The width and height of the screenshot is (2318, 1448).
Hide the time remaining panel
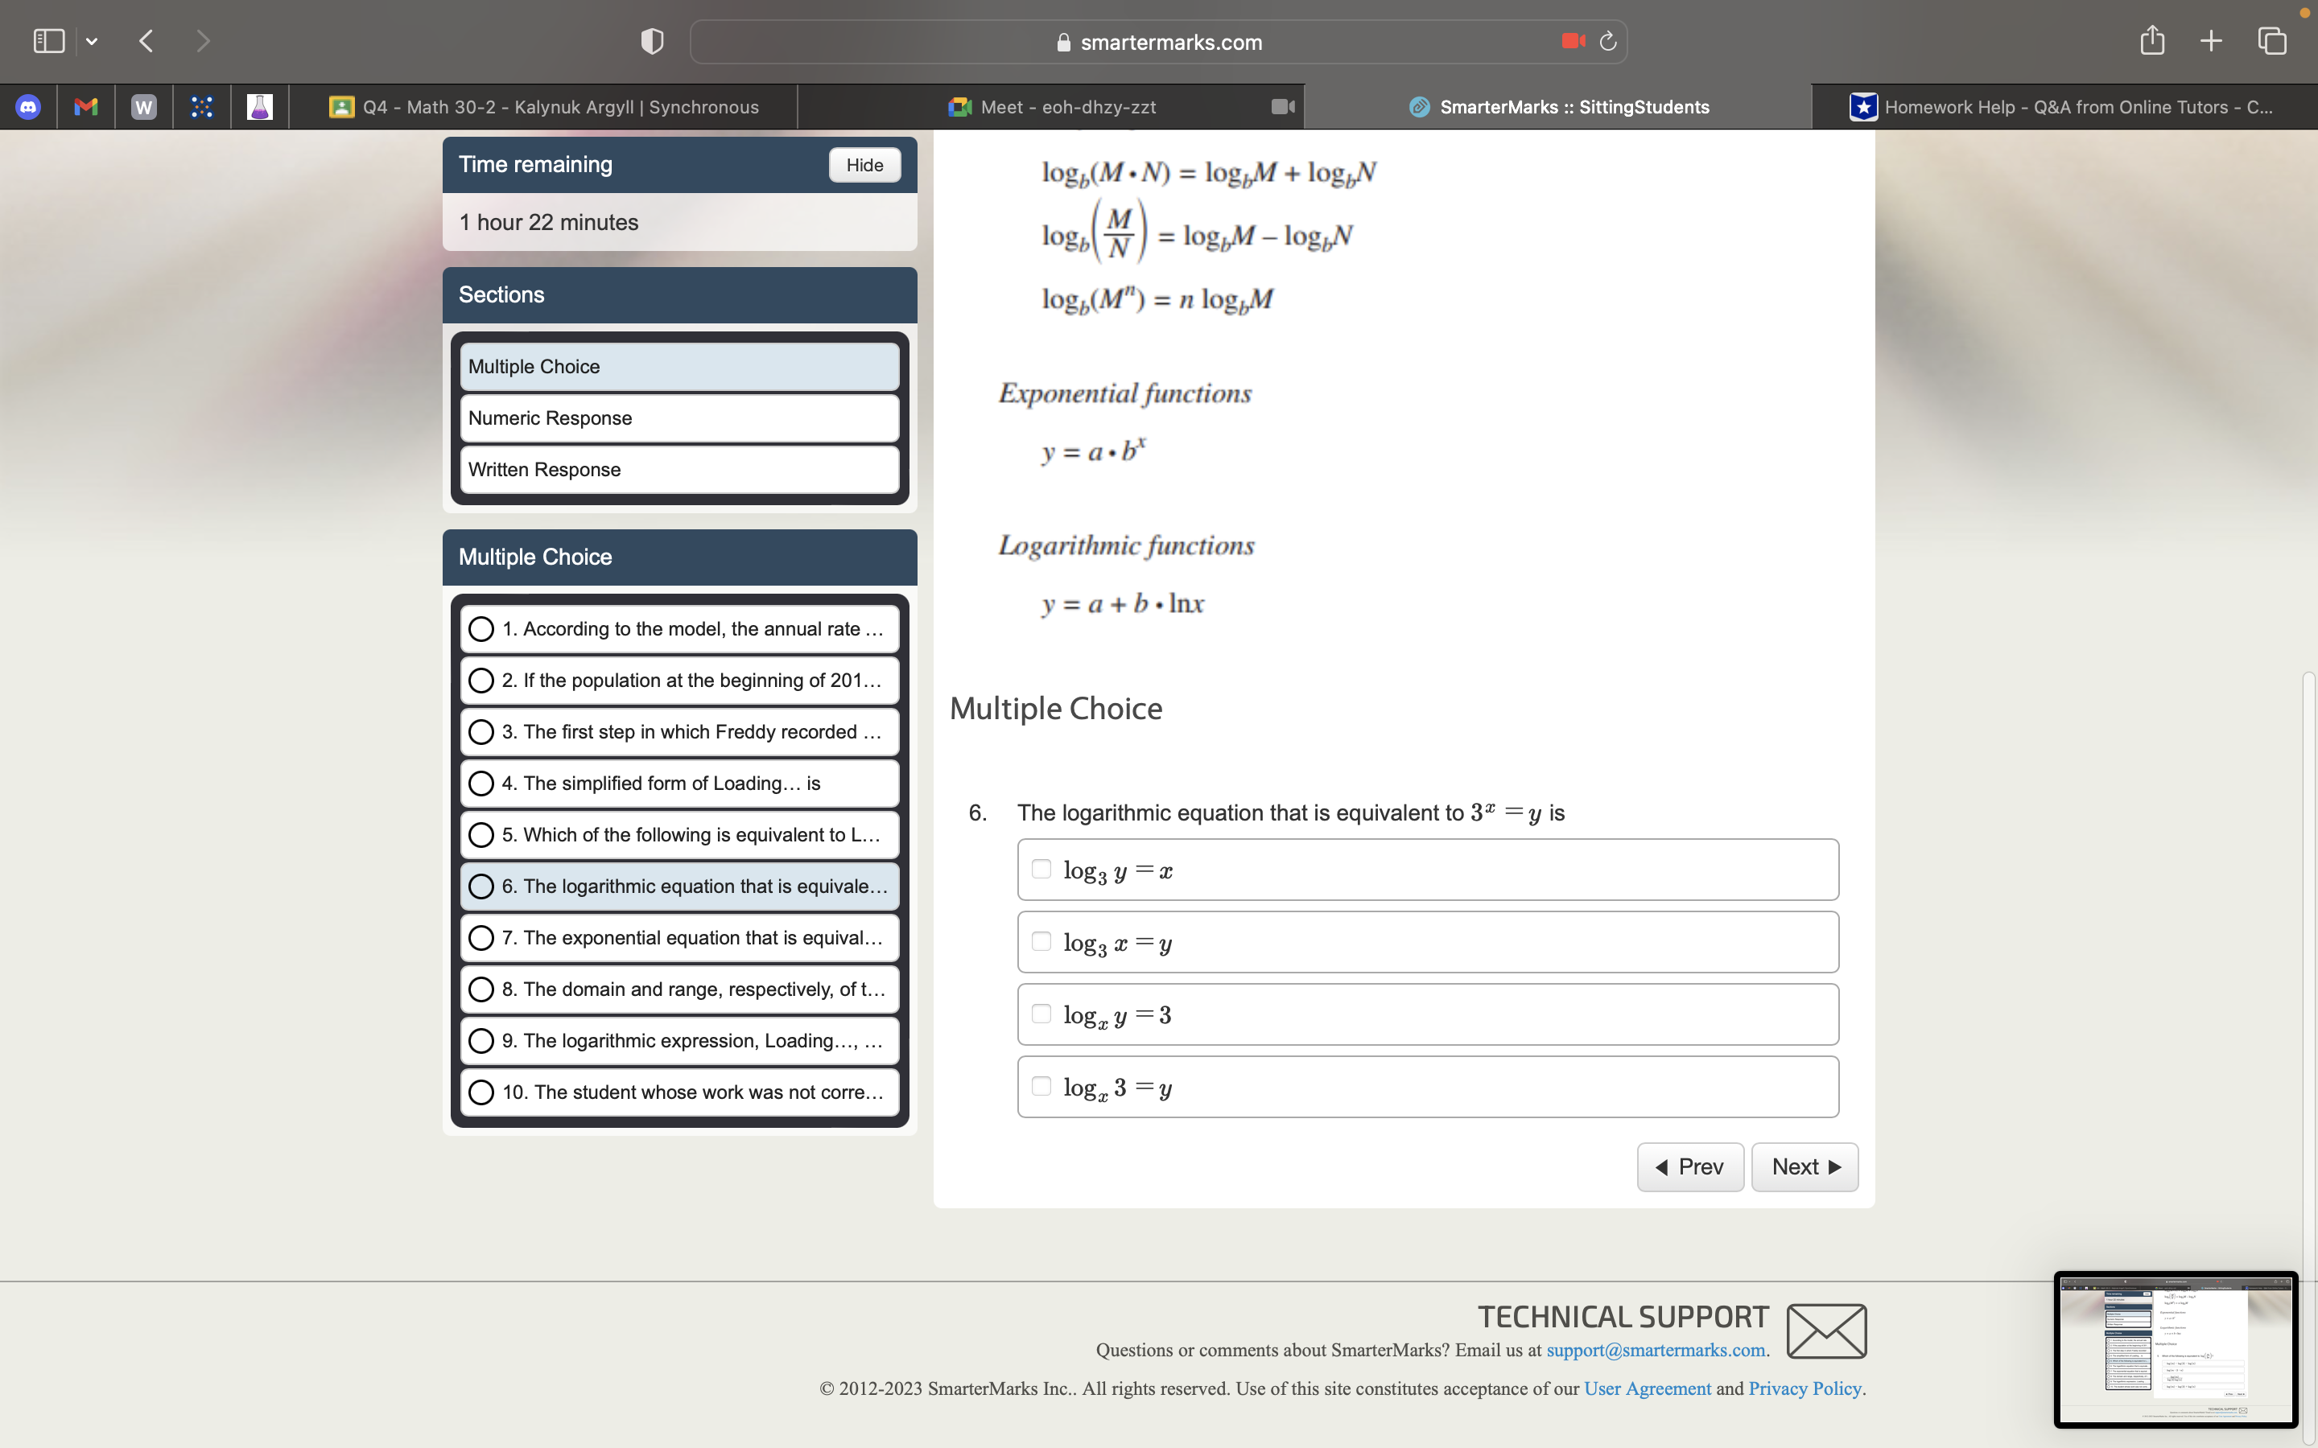pos(863,165)
